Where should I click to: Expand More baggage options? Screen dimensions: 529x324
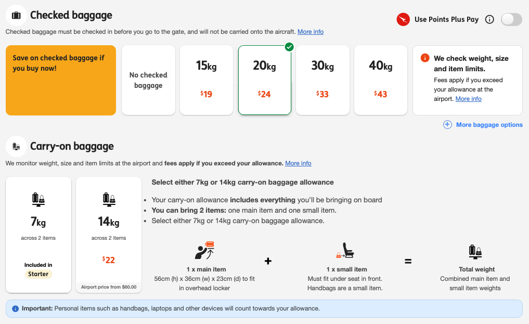(x=488, y=125)
